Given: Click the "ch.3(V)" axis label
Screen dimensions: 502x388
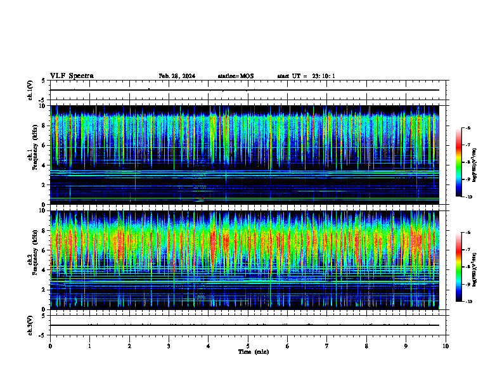Looking at the screenshot, I should click(30, 326).
